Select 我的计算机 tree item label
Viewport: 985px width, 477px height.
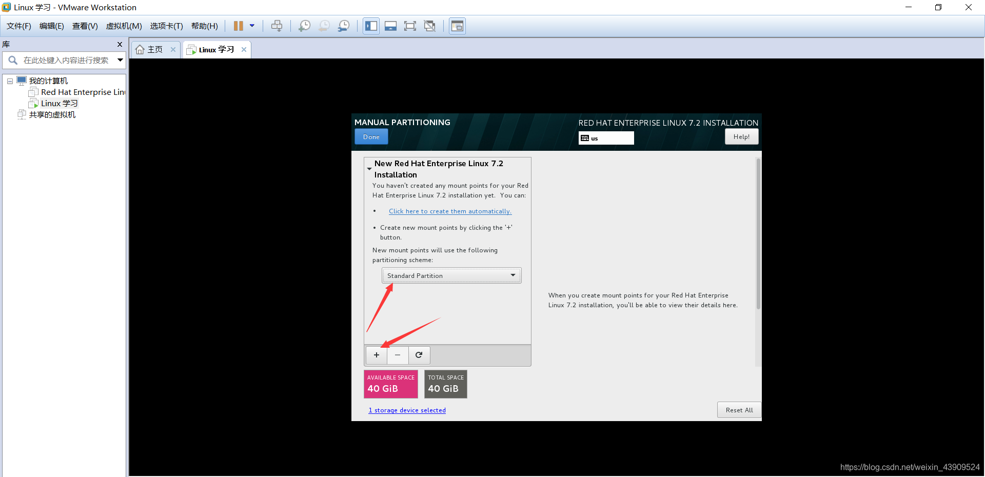48,81
